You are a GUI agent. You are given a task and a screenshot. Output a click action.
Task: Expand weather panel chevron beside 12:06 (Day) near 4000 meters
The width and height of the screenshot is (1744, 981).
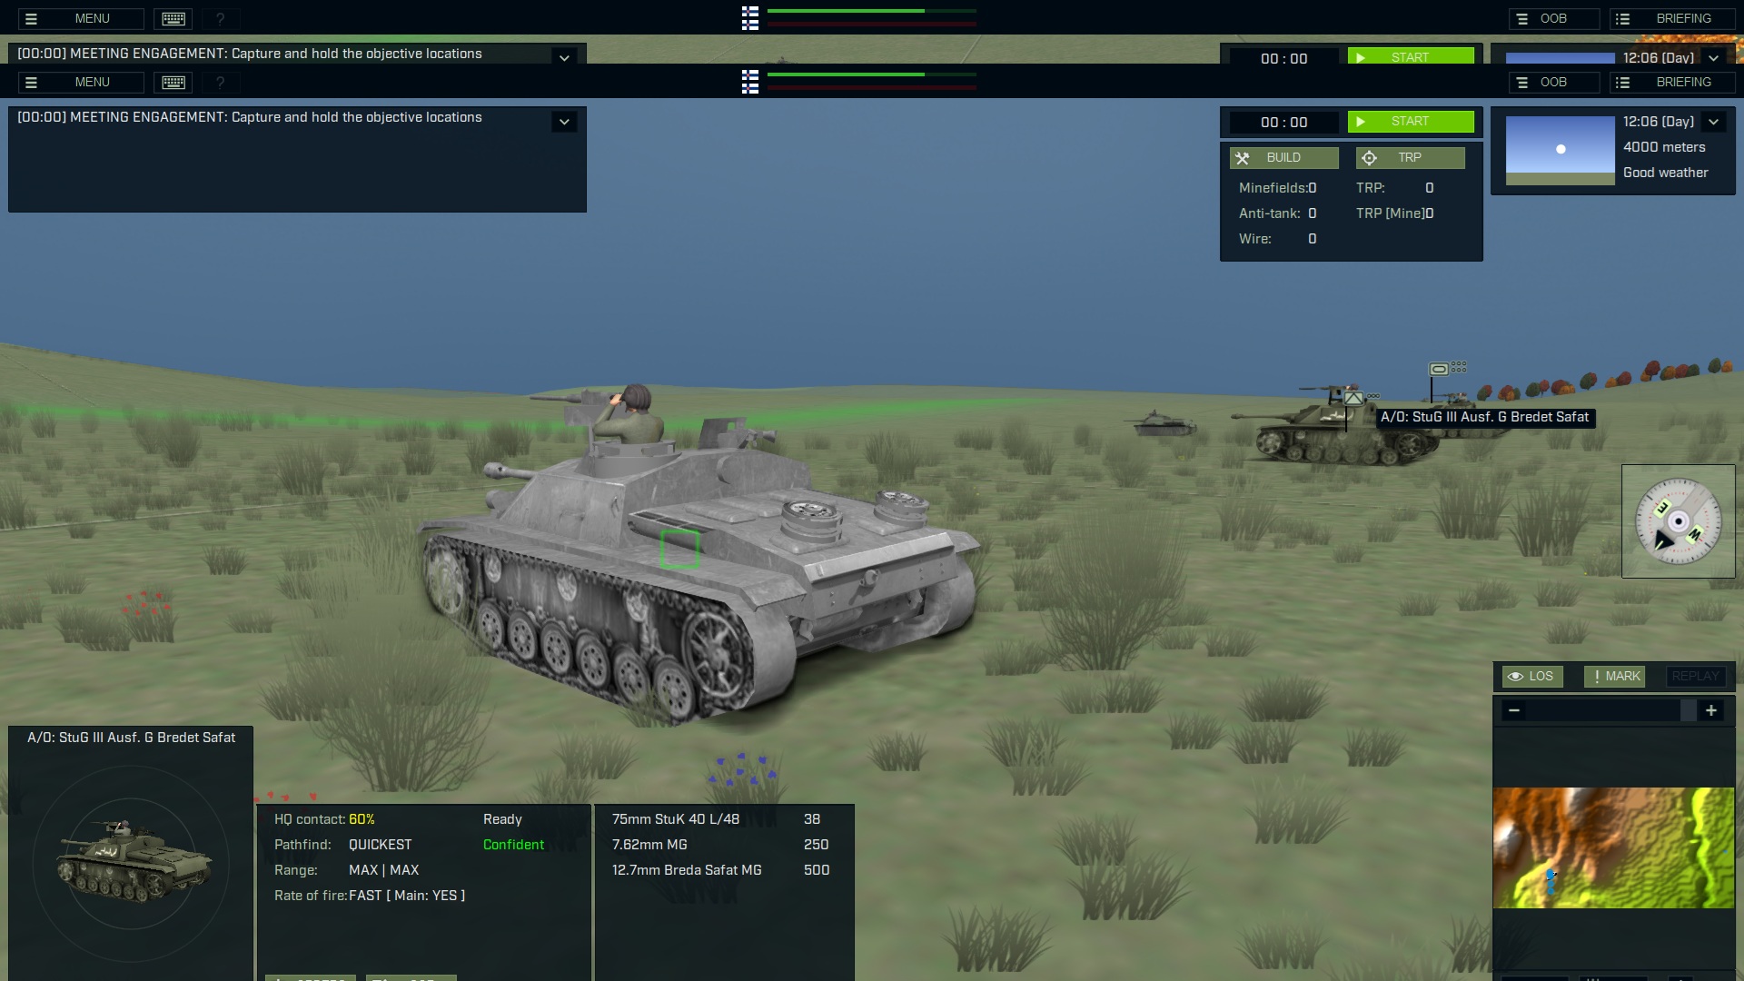click(1714, 122)
